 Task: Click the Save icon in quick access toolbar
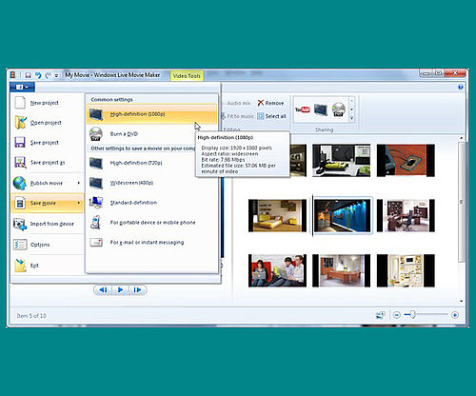click(28, 75)
